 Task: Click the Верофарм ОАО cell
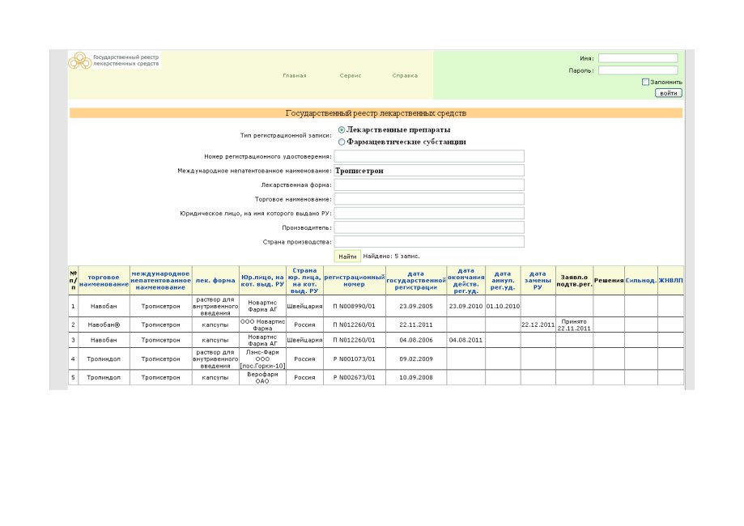pos(262,378)
